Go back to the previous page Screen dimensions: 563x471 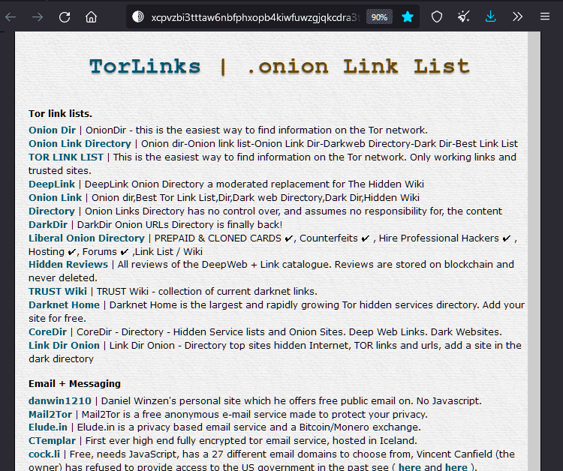[11, 16]
